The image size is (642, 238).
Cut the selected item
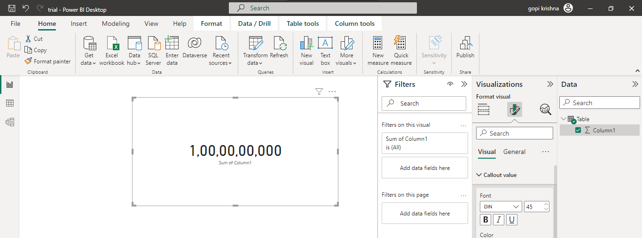pos(34,39)
